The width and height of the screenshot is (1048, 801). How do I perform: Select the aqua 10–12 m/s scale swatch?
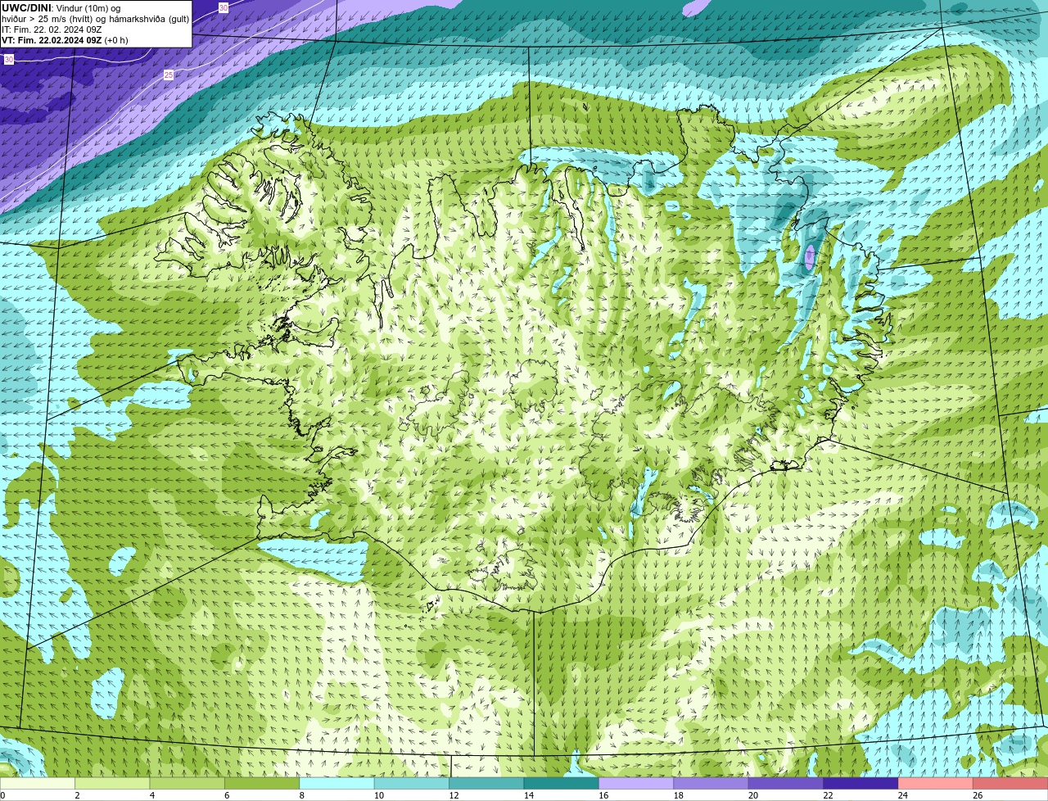(412, 784)
